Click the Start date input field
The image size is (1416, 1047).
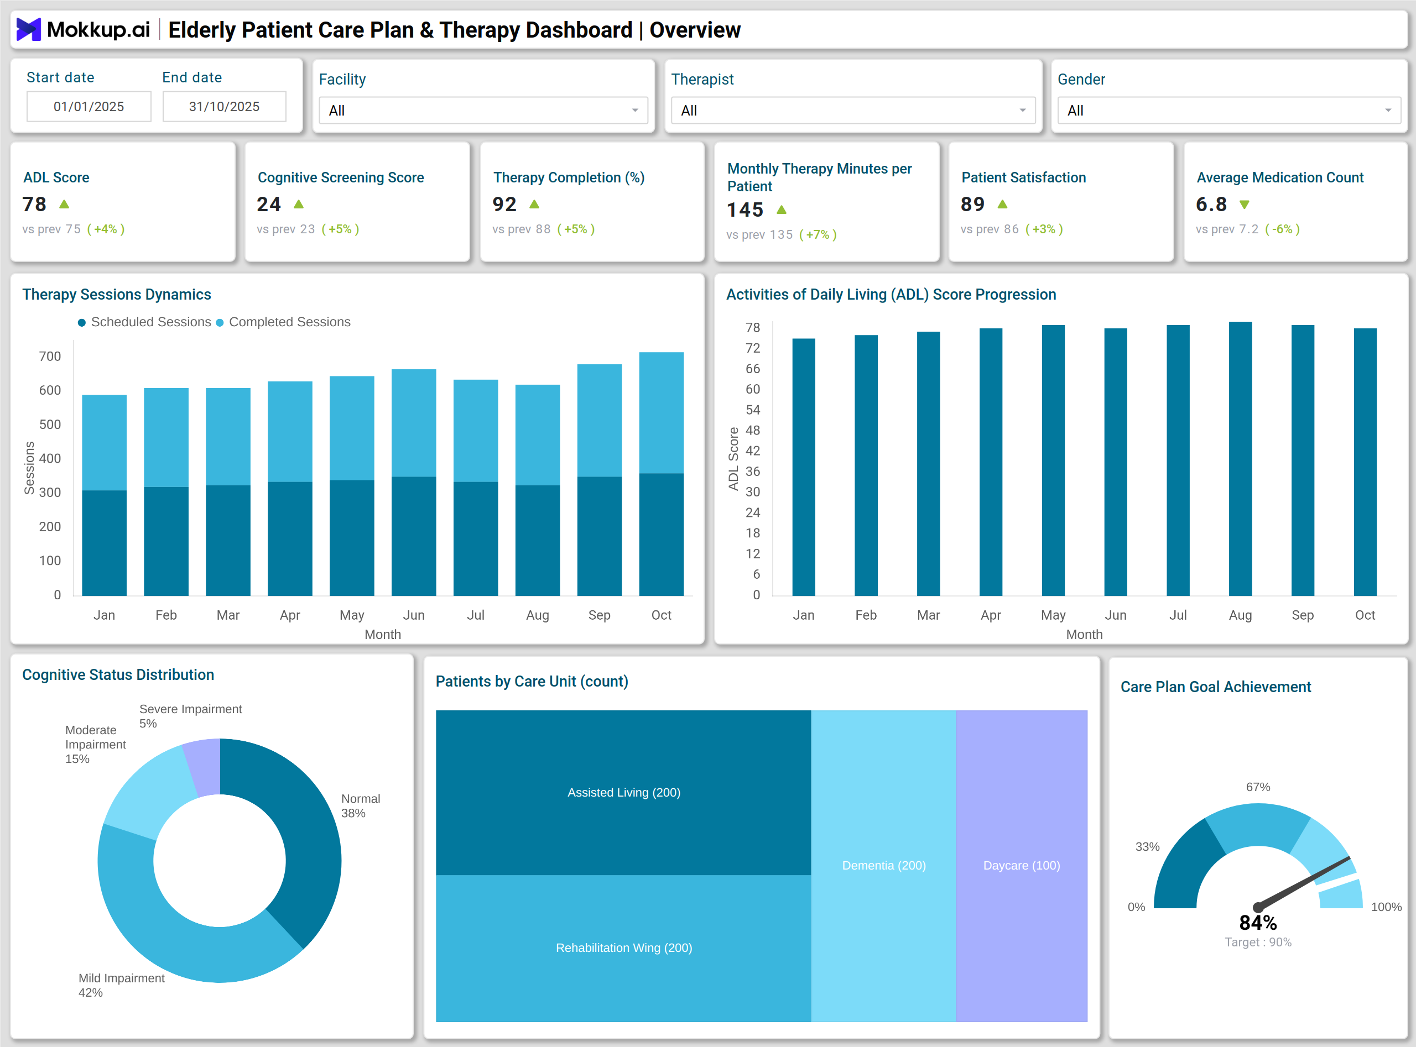(89, 107)
